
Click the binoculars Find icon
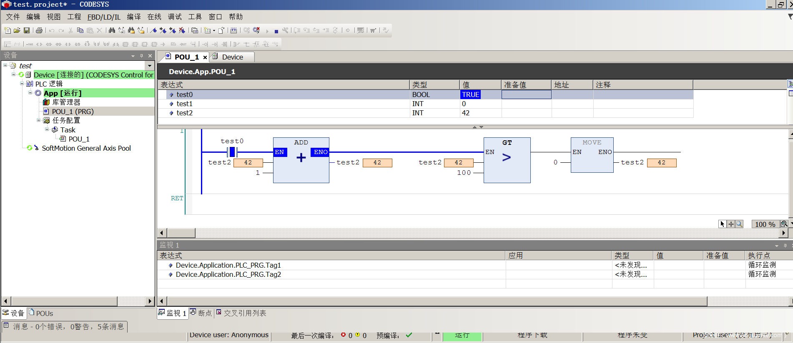point(112,30)
